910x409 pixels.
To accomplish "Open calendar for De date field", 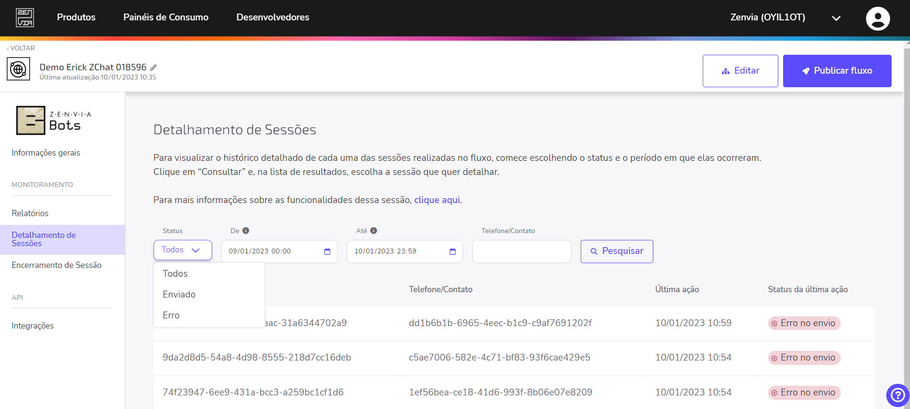I will [x=327, y=252].
